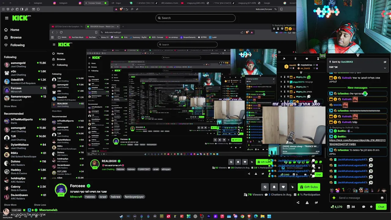391x220 pixels.
Task: Open channel points showing 4,170
Action: [336, 207]
